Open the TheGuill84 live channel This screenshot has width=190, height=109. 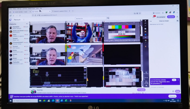[x=19, y=63]
